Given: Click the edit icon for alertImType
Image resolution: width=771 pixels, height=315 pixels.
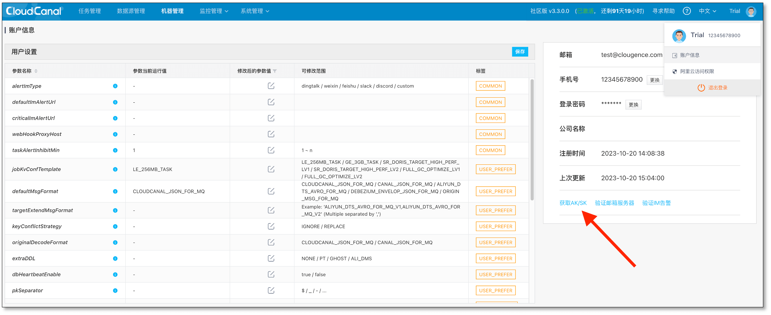Looking at the screenshot, I should [271, 86].
